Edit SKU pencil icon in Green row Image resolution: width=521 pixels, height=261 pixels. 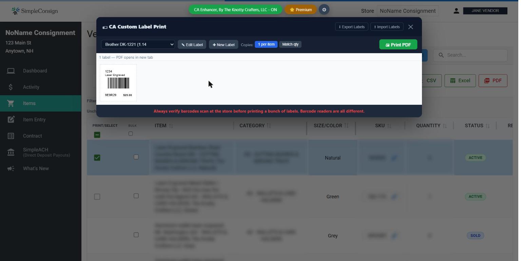[394, 197]
